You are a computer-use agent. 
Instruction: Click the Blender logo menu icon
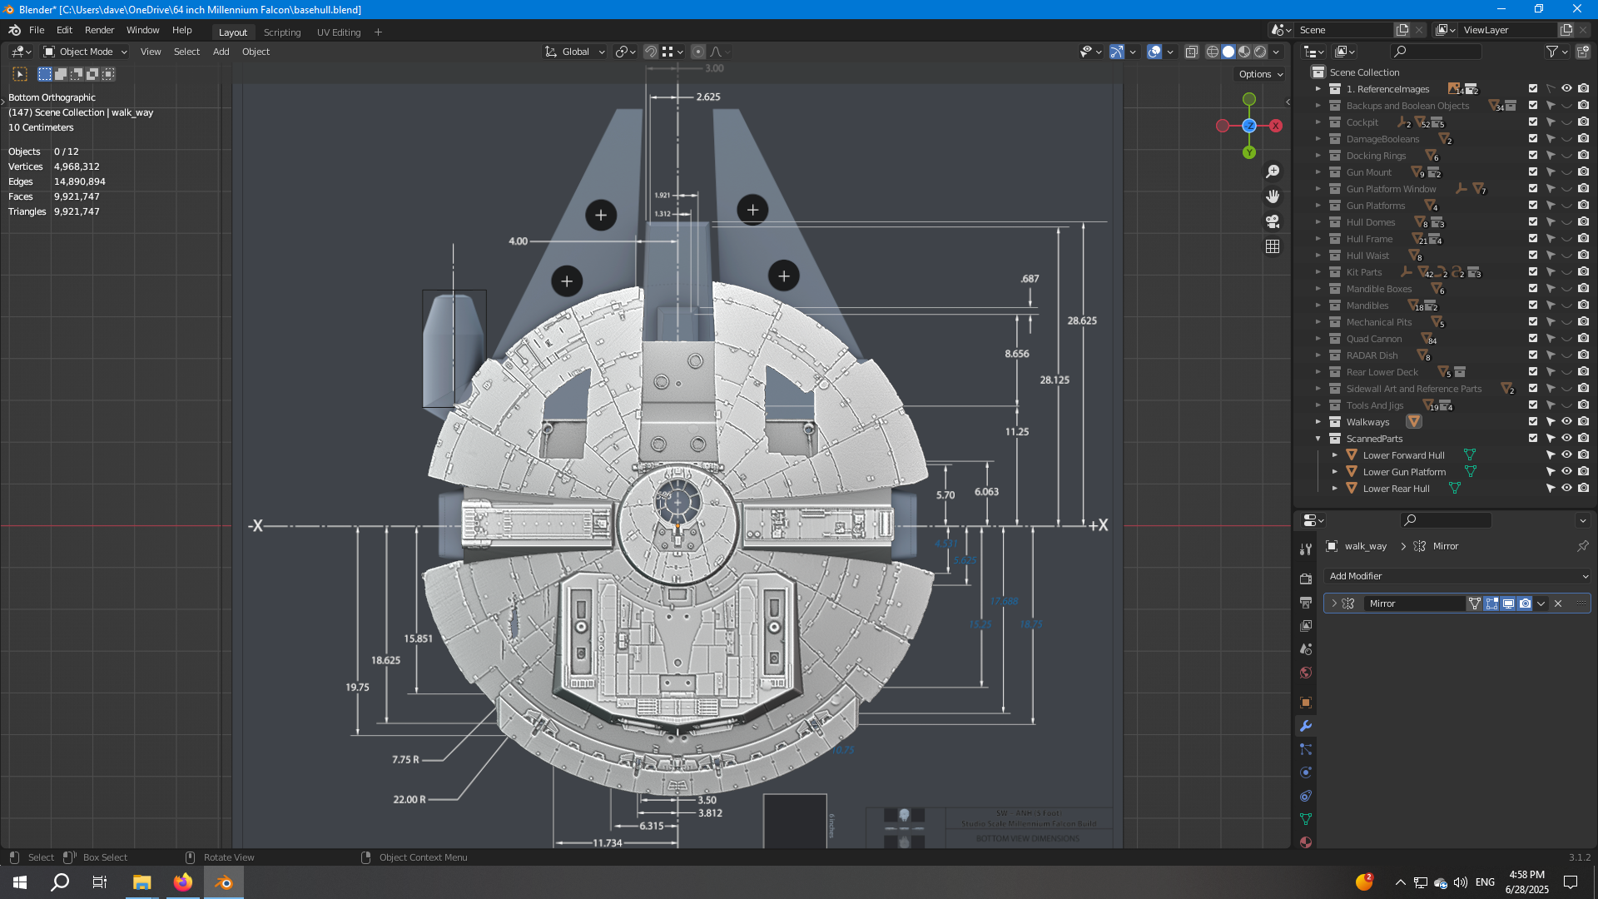[14, 30]
